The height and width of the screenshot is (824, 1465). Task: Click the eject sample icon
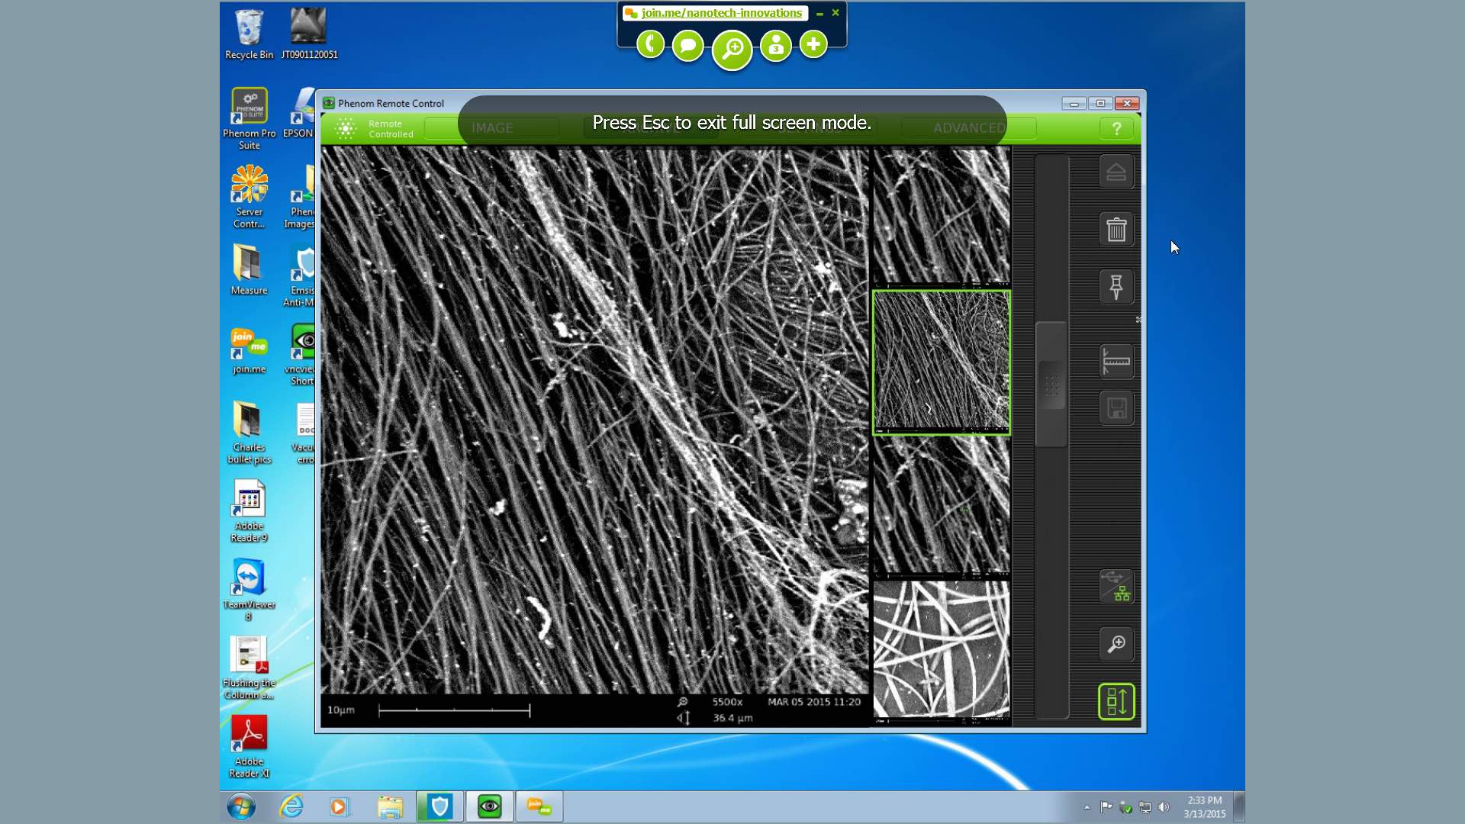coord(1116,172)
